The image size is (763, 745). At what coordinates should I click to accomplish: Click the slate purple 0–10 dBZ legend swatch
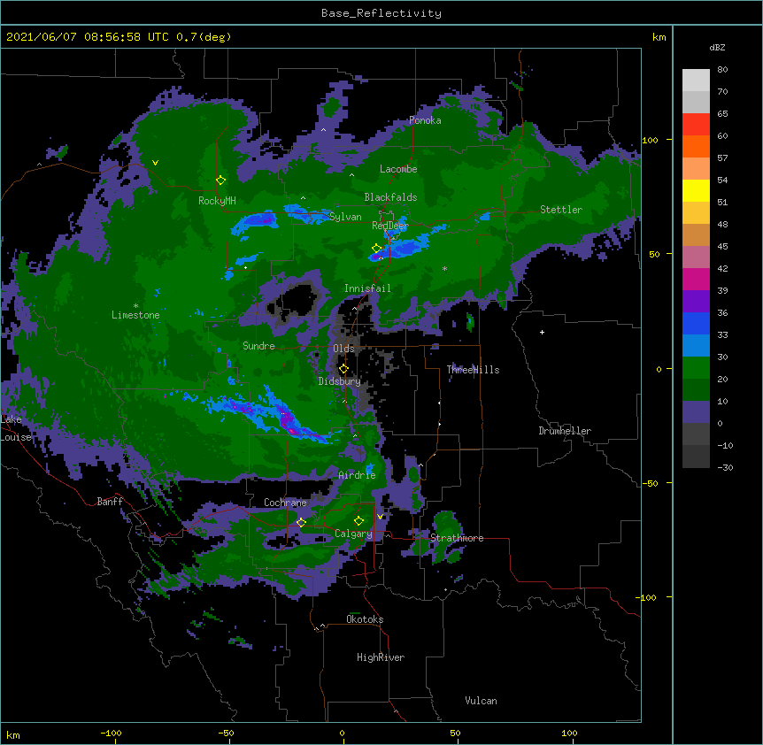pyautogui.click(x=696, y=412)
